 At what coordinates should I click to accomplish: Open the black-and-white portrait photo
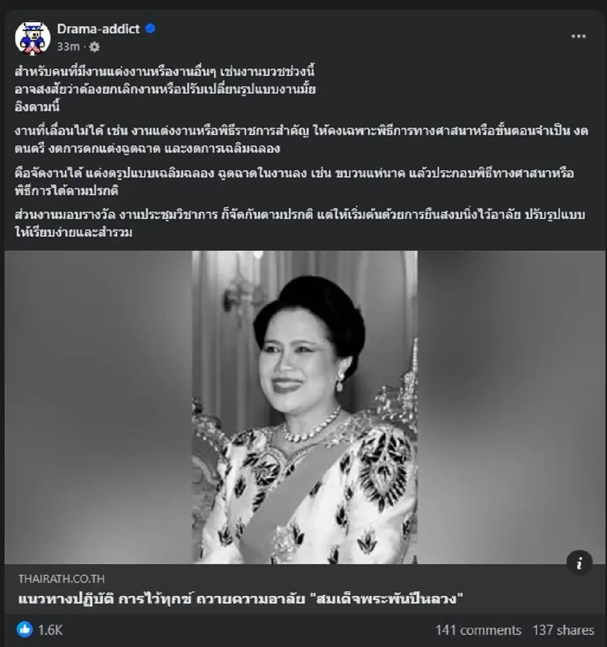305,407
